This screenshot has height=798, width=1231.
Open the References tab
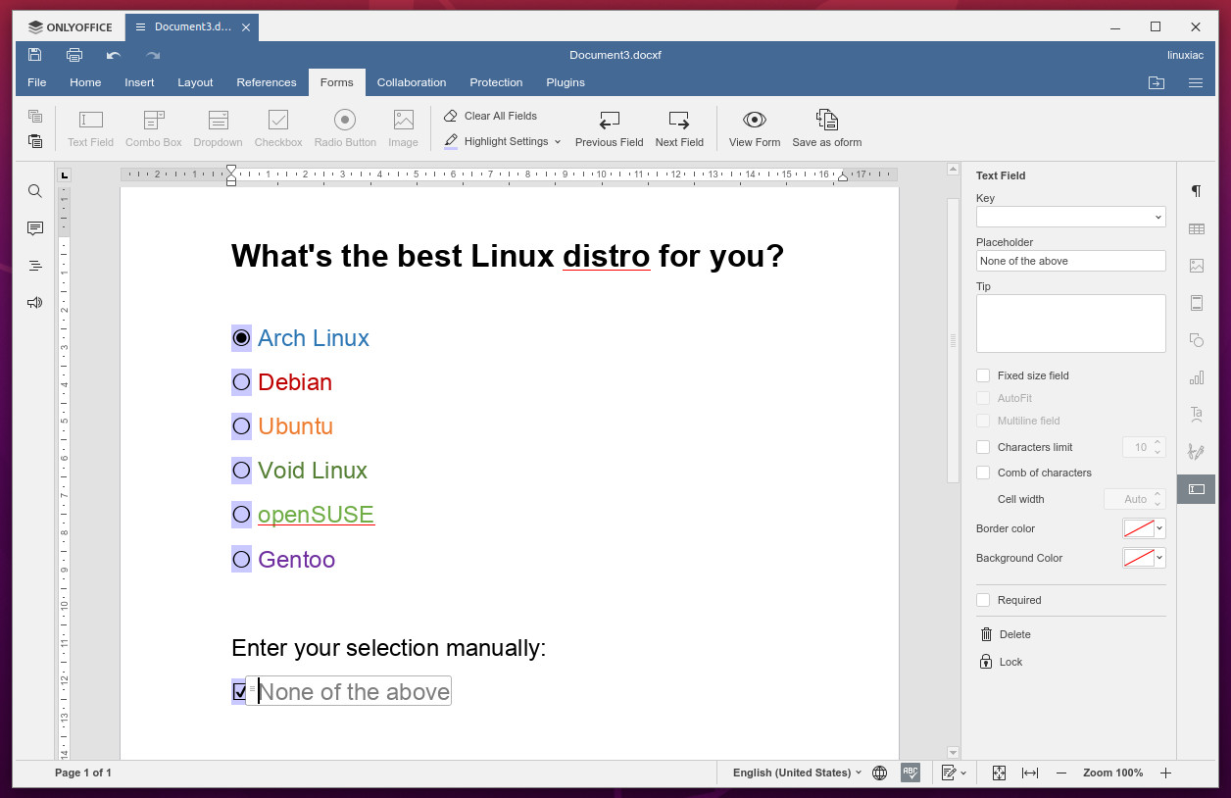pyautogui.click(x=267, y=82)
